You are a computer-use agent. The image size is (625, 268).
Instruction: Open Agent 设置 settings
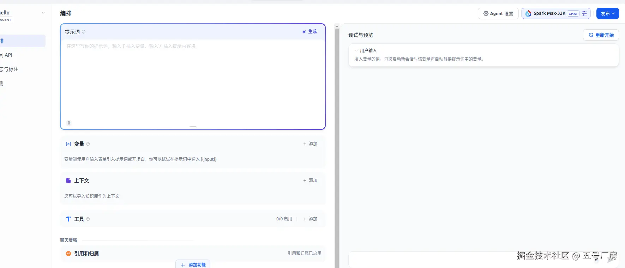pyautogui.click(x=498, y=13)
